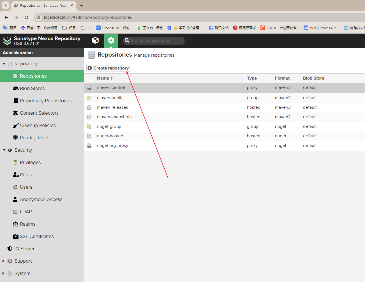Select the maven-releases row name

point(112,107)
